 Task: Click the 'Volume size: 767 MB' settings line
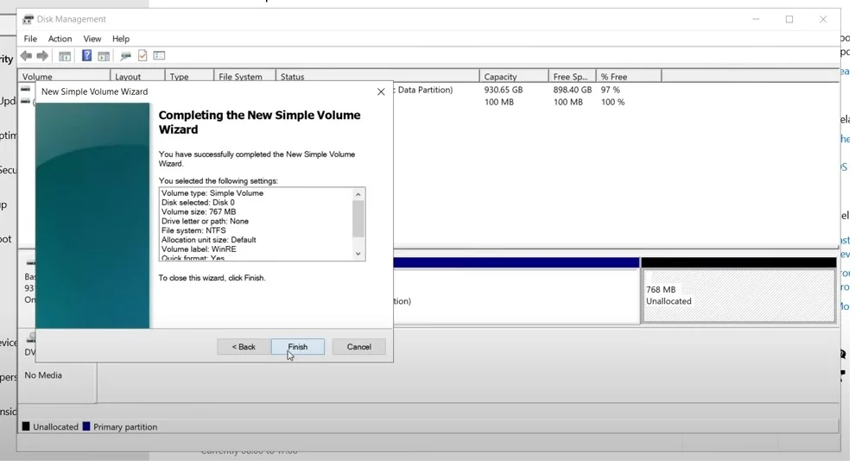199,212
